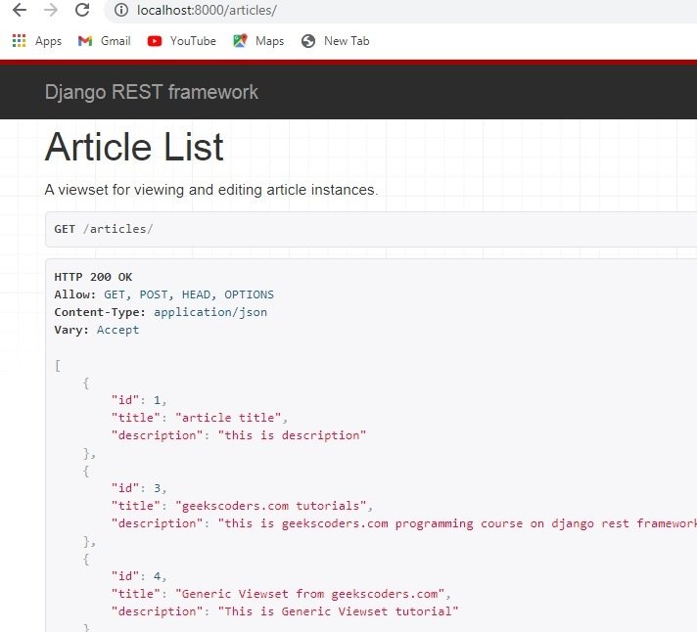Image resolution: width=697 pixels, height=632 pixels.
Task: Click the "This is Generic Viewset tutorial" description
Action: click(338, 611)
